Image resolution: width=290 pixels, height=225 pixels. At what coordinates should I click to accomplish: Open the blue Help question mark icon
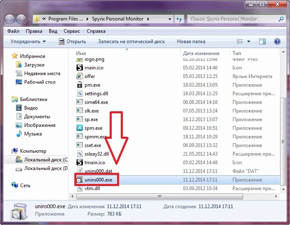[277, 41]
